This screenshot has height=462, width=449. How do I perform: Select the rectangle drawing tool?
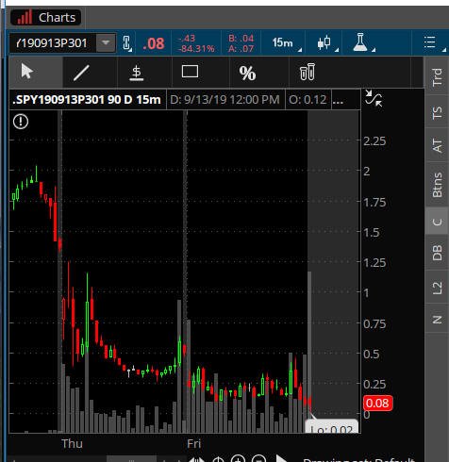click(190, 72)
